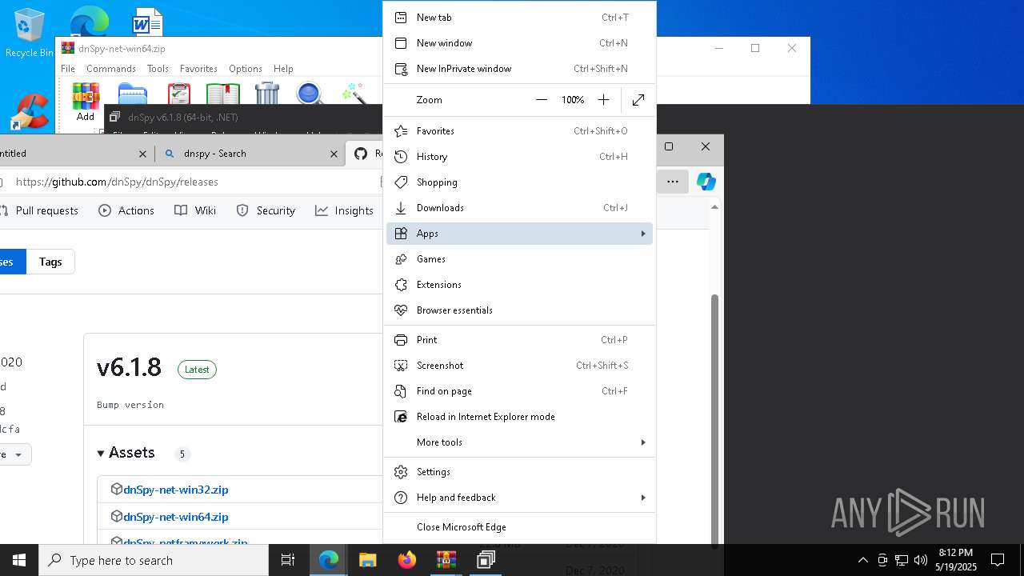1024x576 pixels.
Task: Click the taskbar search box
Action: (154, 560)
